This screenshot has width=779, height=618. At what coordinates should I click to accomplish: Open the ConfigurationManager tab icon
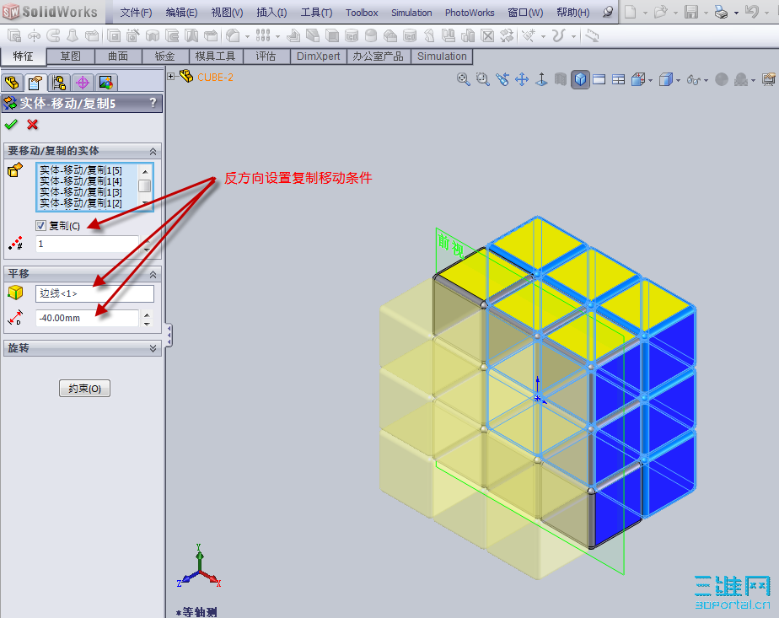coord(59,83)
